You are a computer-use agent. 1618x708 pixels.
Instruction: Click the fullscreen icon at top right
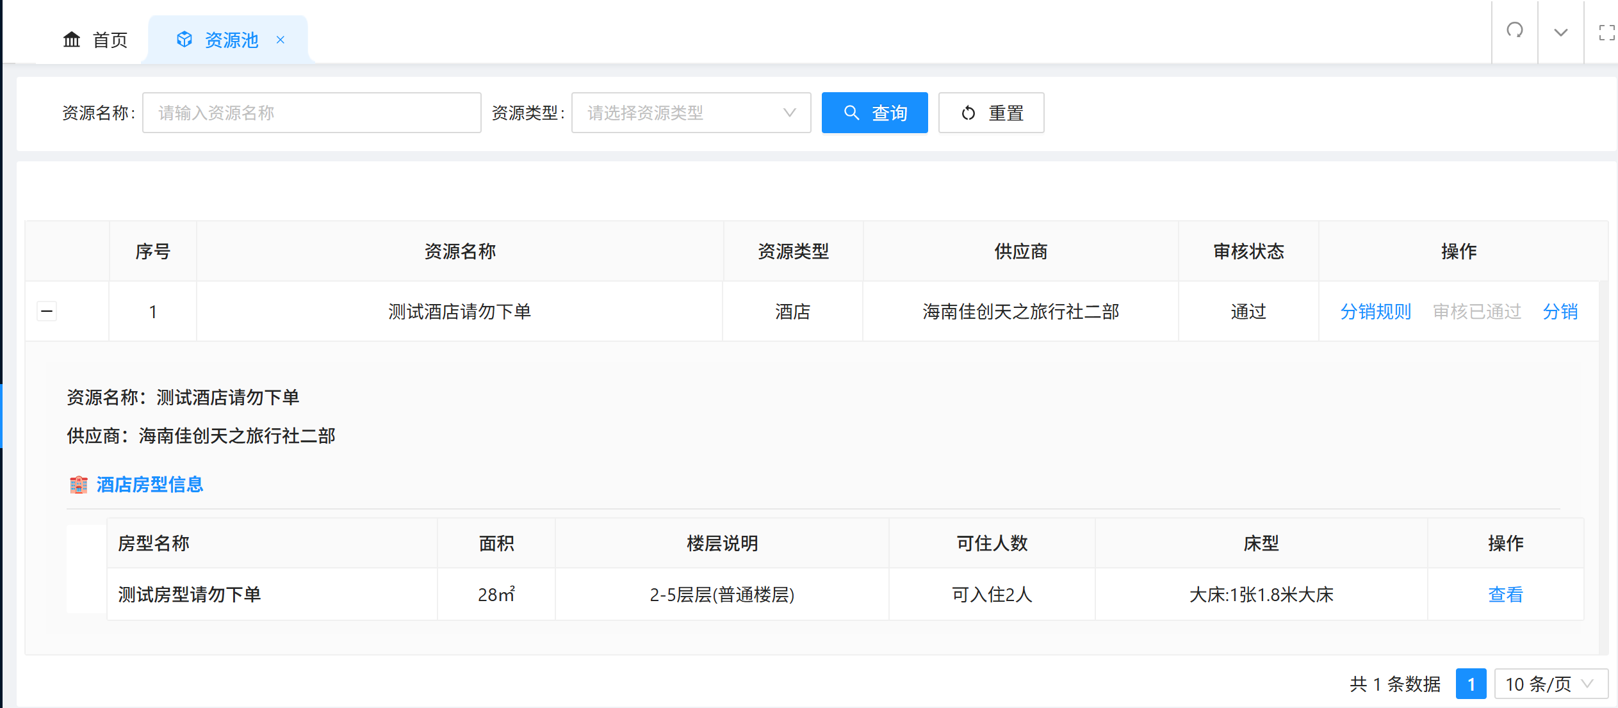pos(1606,33)
